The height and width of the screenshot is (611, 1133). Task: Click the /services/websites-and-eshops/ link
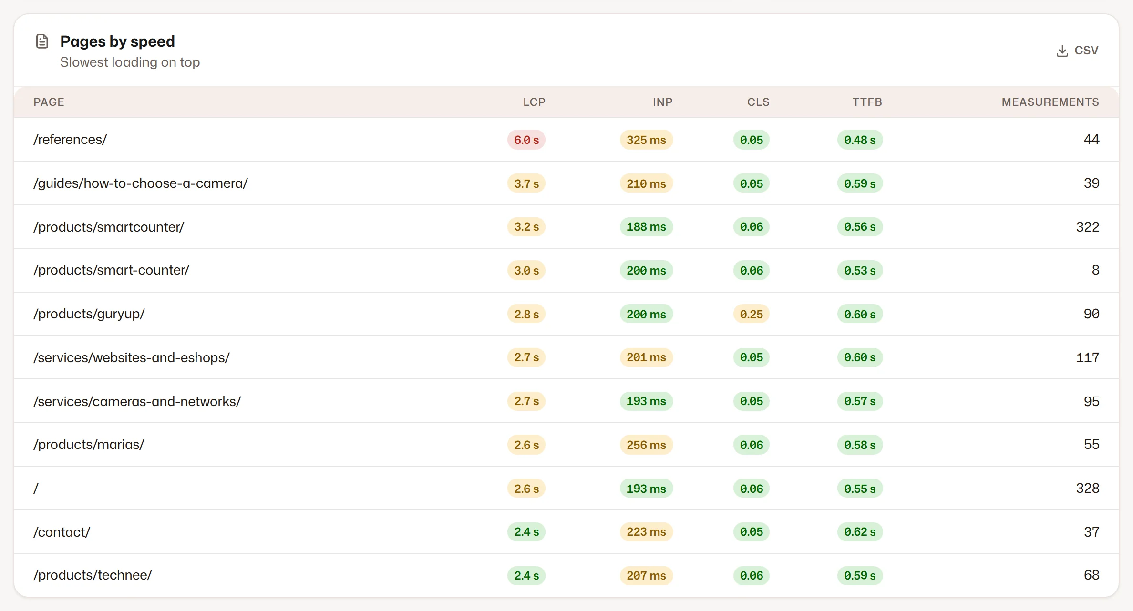click(132, 358)
